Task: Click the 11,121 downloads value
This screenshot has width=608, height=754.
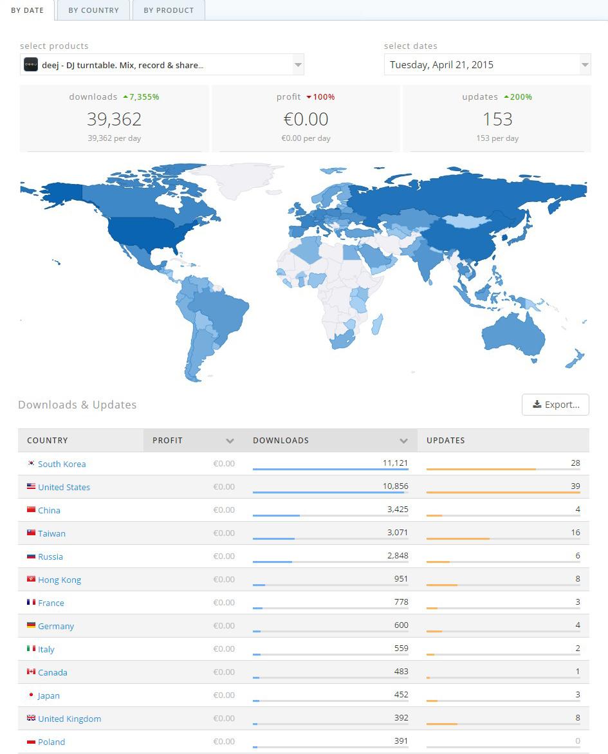Action: click(396, 463)
